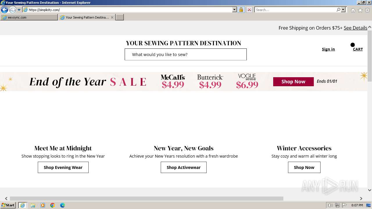Open the File Explorer taskbar icon
This screenshot has height=209, width=372.
[x=33, y=205]
